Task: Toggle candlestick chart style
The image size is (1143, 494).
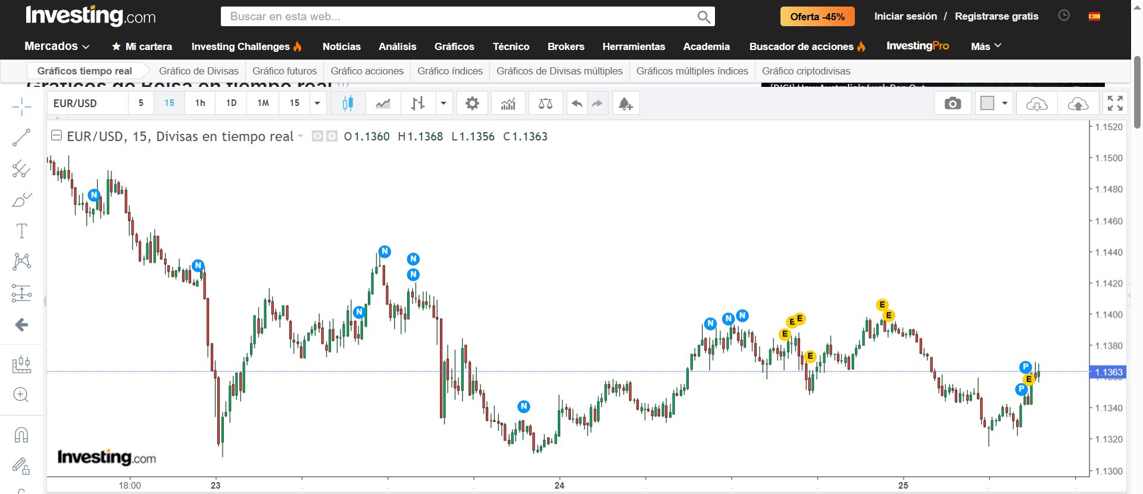Action: coord(348,104)
